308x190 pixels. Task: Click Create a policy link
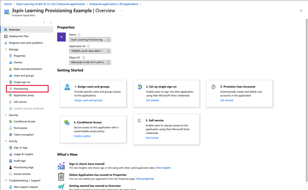tap(82, 136)
